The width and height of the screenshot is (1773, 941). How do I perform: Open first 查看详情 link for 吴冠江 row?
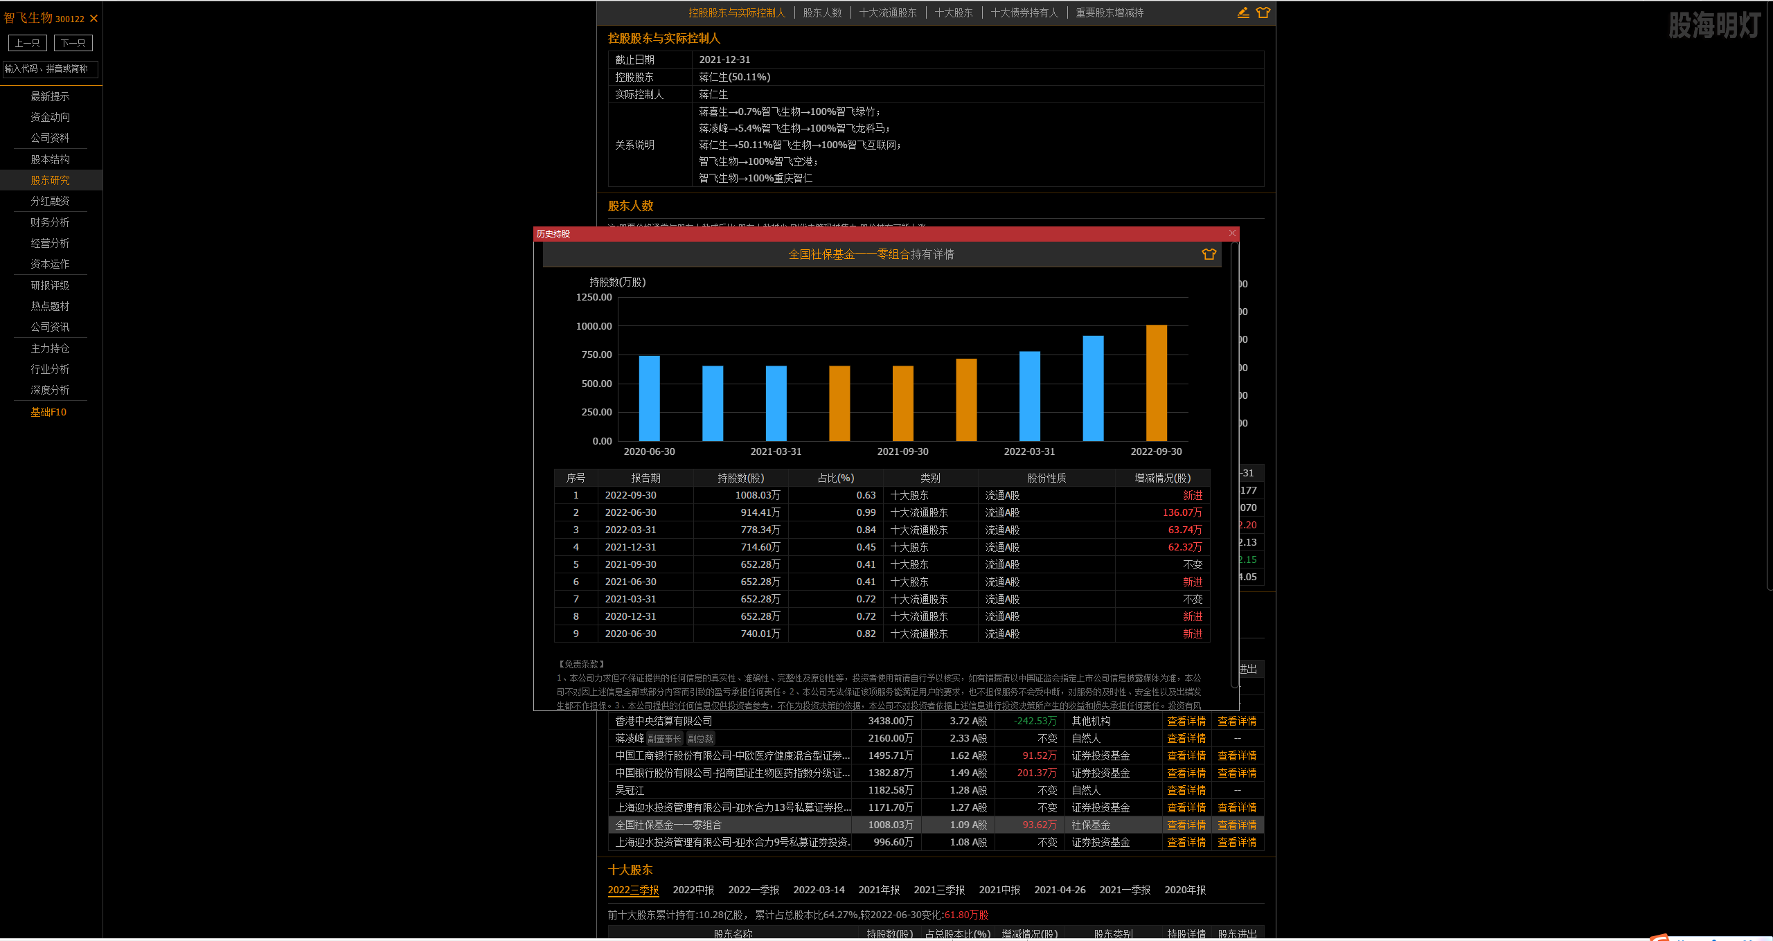point(1186,790)
